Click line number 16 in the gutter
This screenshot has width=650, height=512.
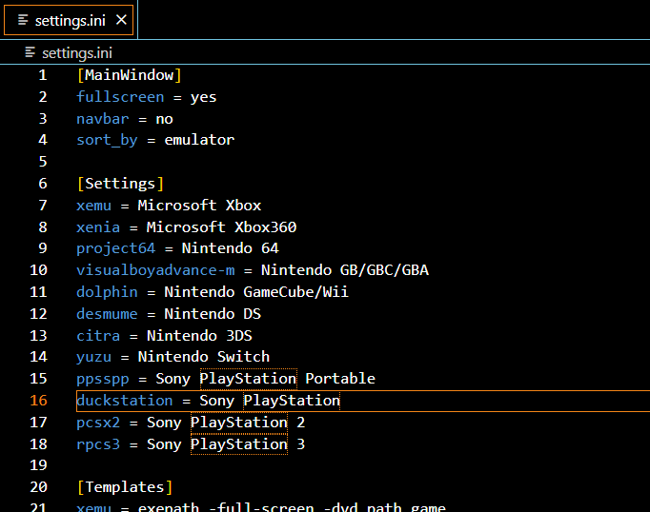(38, 401)
